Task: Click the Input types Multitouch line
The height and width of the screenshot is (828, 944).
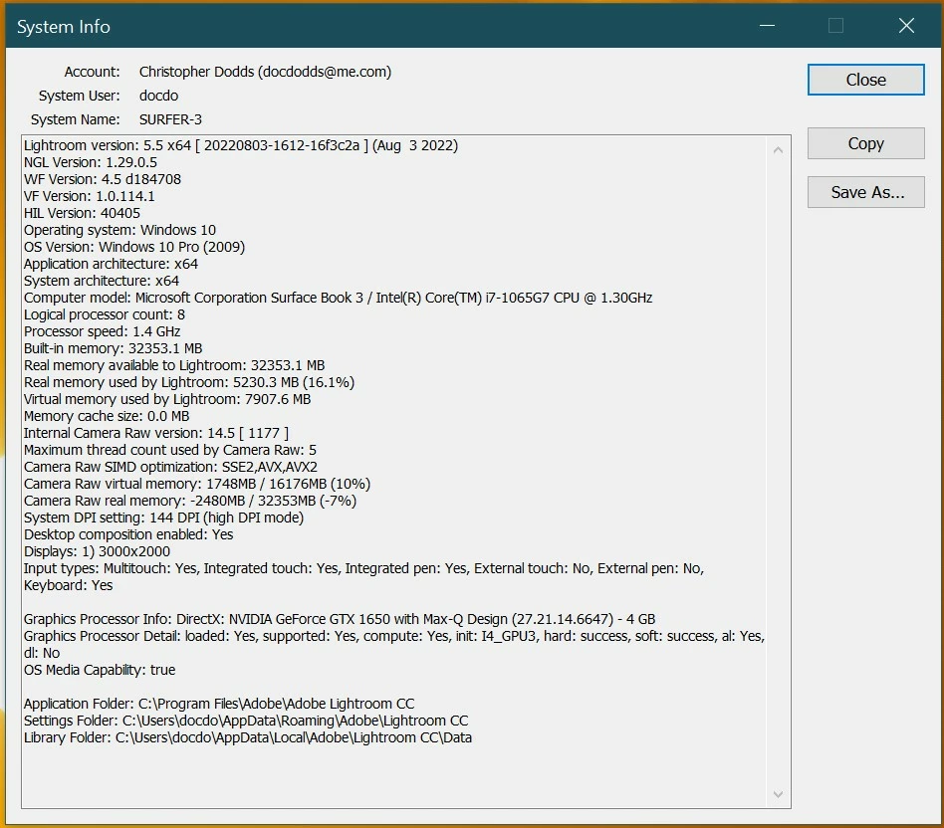Action: 363,568
